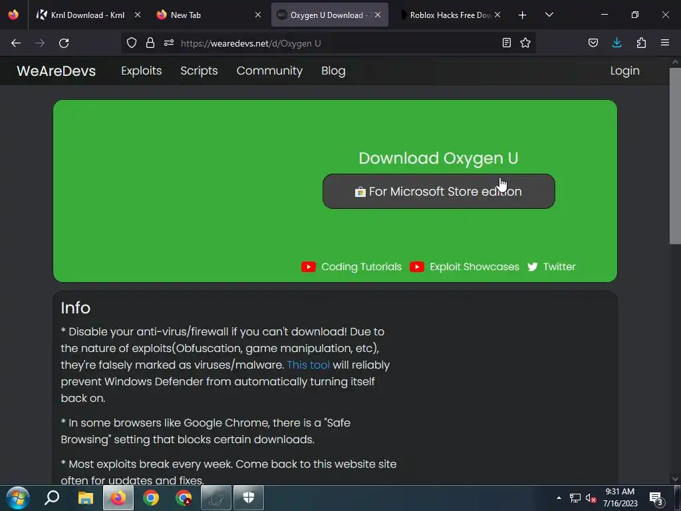
Task: Open a new tab with the plus button
Action: click(x=523, y=15)
